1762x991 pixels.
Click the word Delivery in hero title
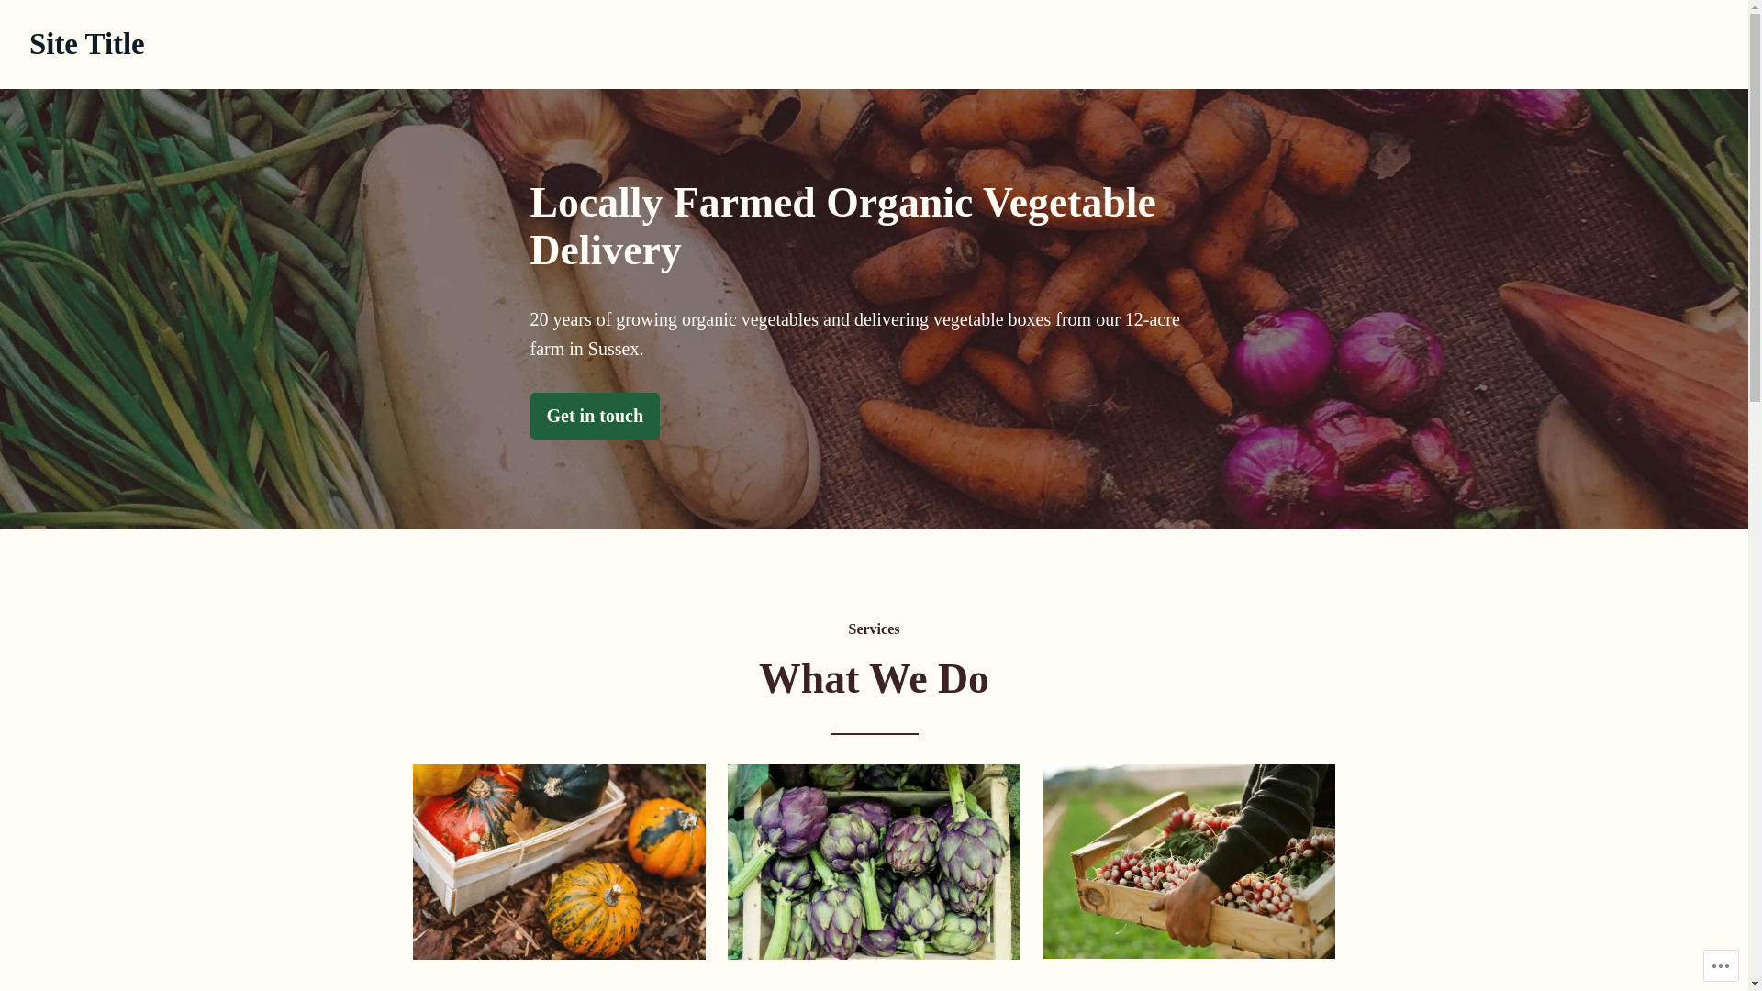pyautogui.click(x=606, y=251)
